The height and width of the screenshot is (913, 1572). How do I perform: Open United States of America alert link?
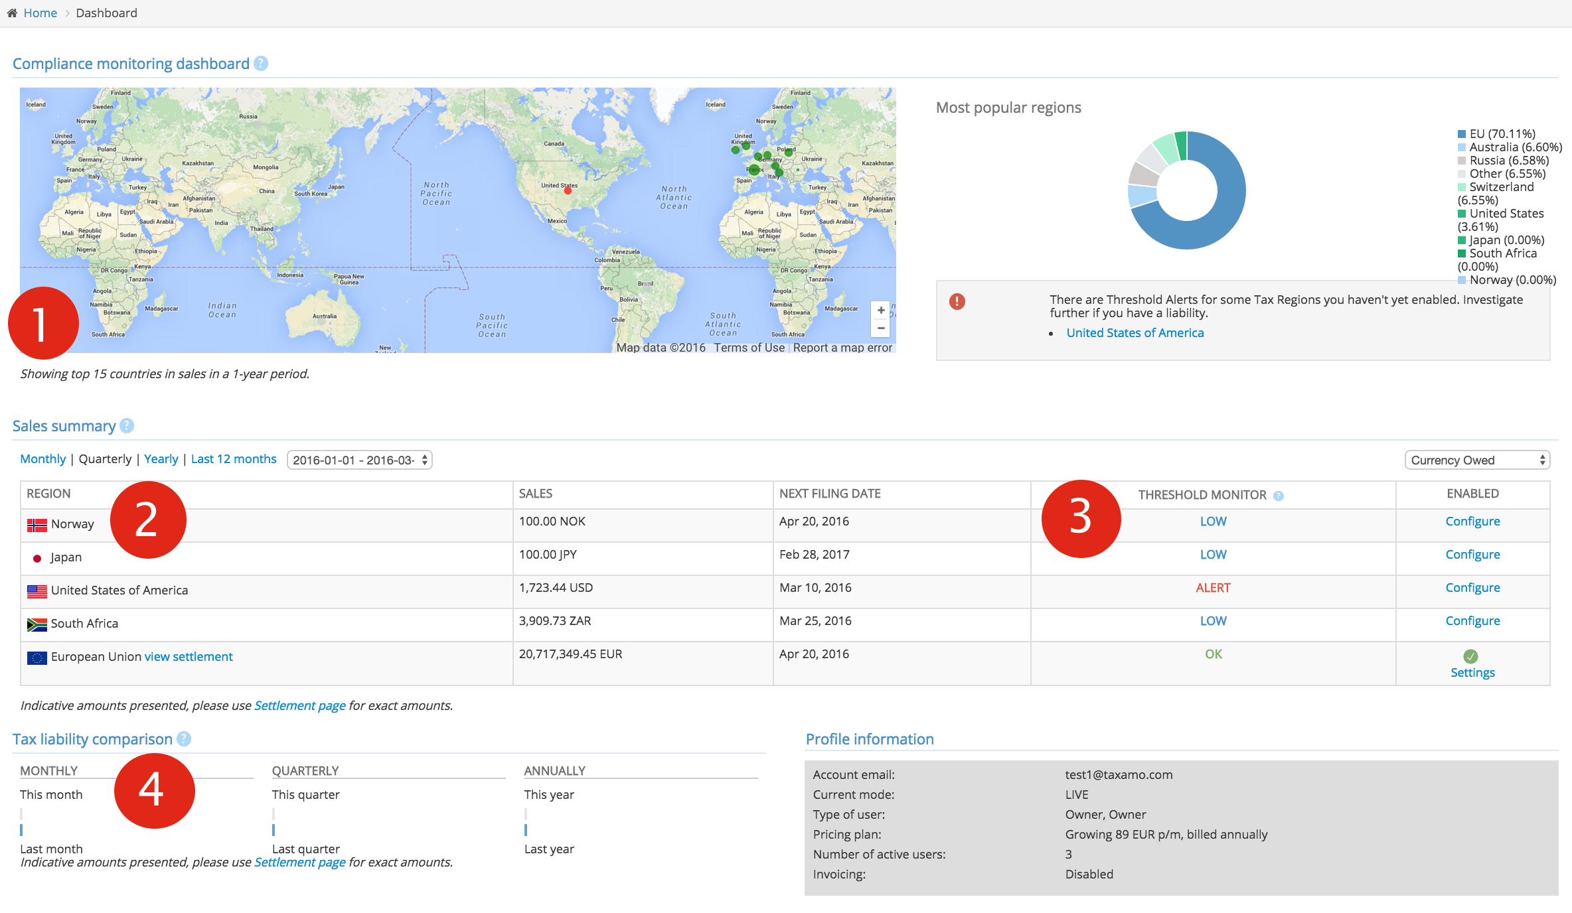(x=1135, y=333)
